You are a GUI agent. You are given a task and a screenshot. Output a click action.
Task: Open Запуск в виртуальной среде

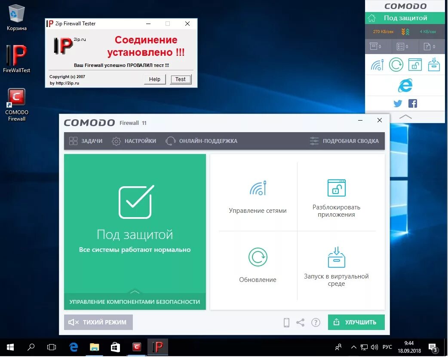337,264
